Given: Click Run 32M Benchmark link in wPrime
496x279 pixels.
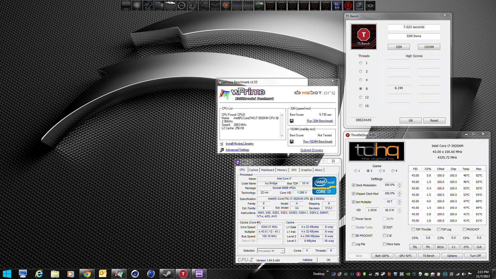Looking at the screenshot, I should point(320,121).
